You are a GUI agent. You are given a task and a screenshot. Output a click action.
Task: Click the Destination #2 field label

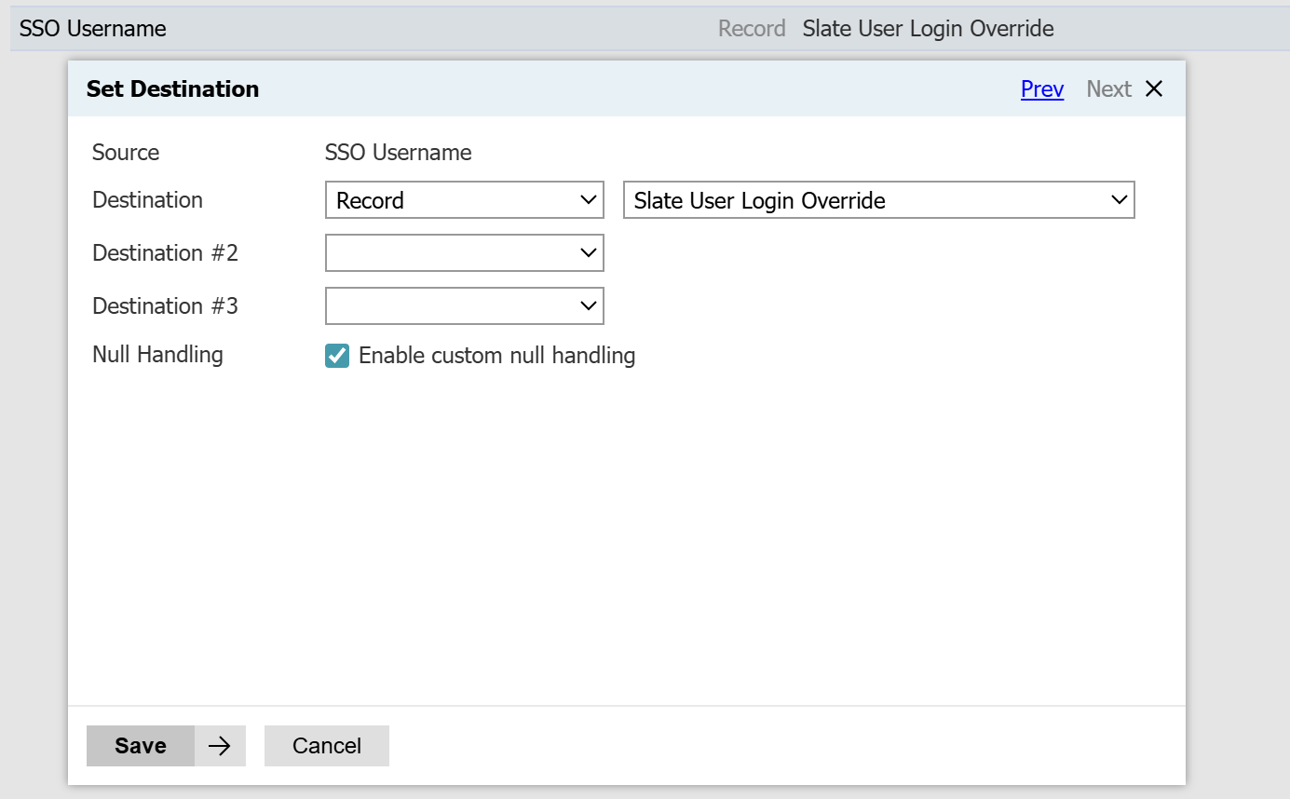pyautogui.click(x=165, y=253)
